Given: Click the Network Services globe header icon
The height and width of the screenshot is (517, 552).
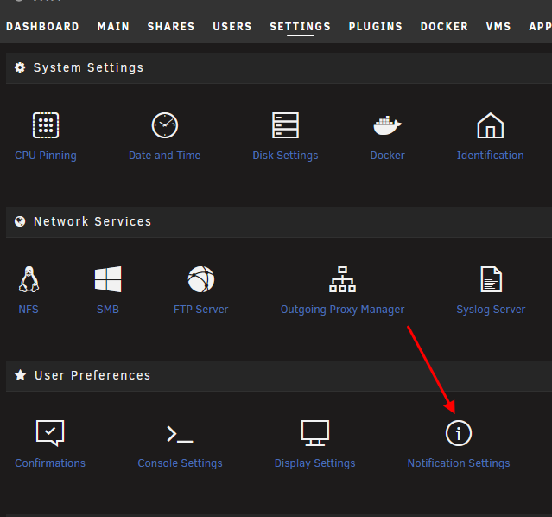Looking at the screenshot, I should [20, 221].
